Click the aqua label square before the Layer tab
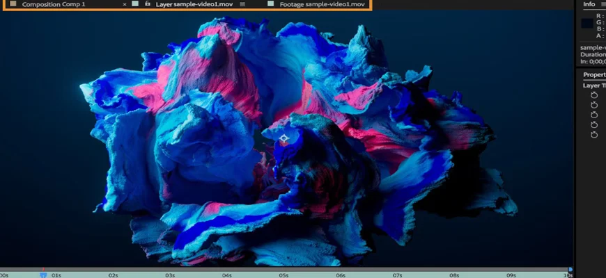Image resolution: width=606 pixels, height=278 pixels. coord(135,3)
